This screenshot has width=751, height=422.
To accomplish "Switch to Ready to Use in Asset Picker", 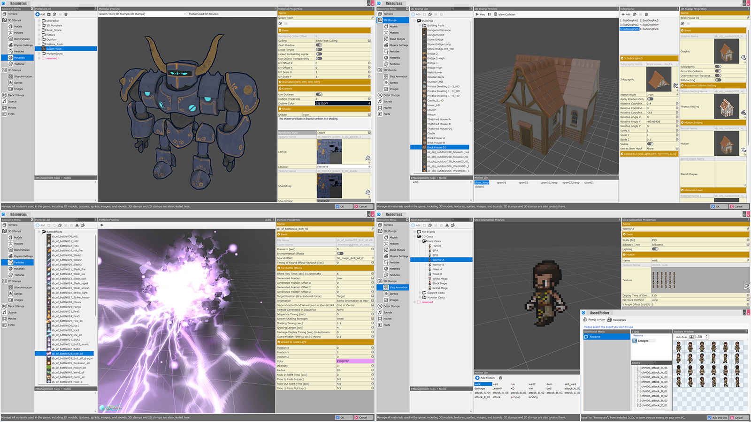I will click(x=594, y=320).
